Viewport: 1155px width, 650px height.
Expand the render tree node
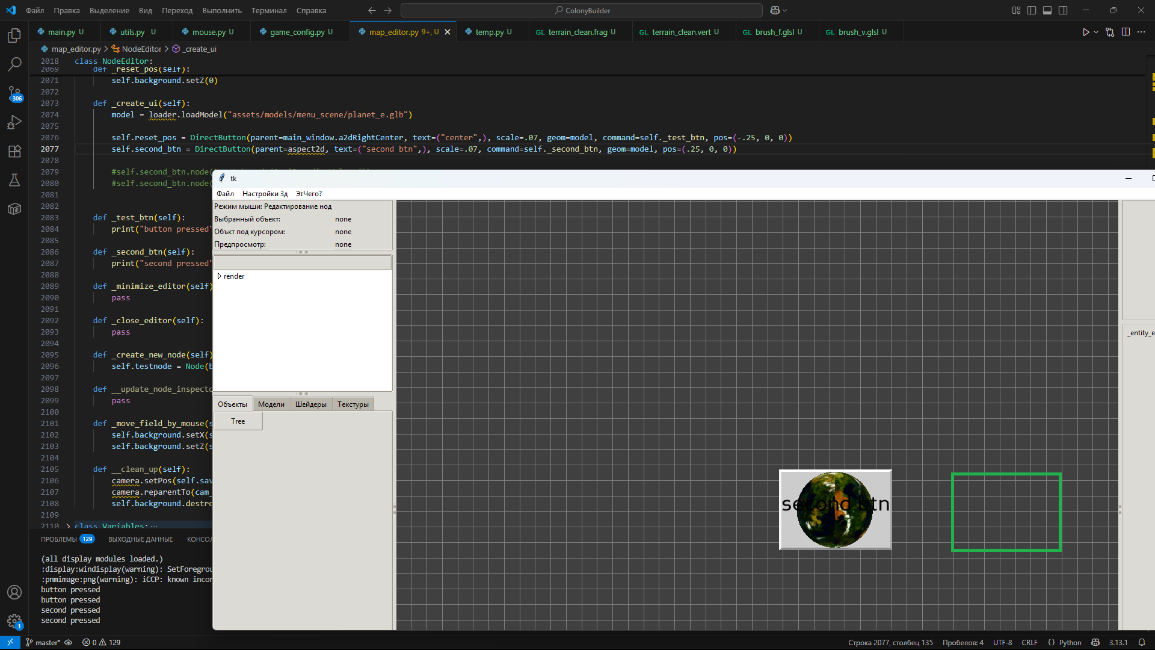pos(220,276)
